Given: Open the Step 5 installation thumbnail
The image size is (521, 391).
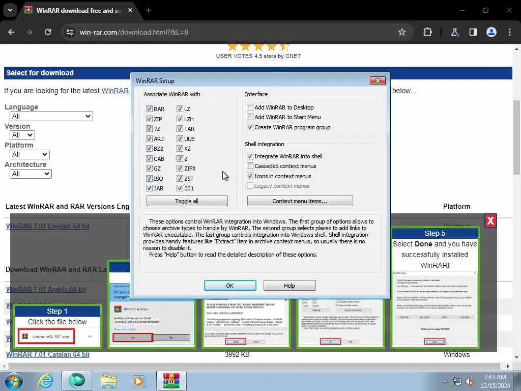Looking at the screenshot, I should click(x=435, y=288).
